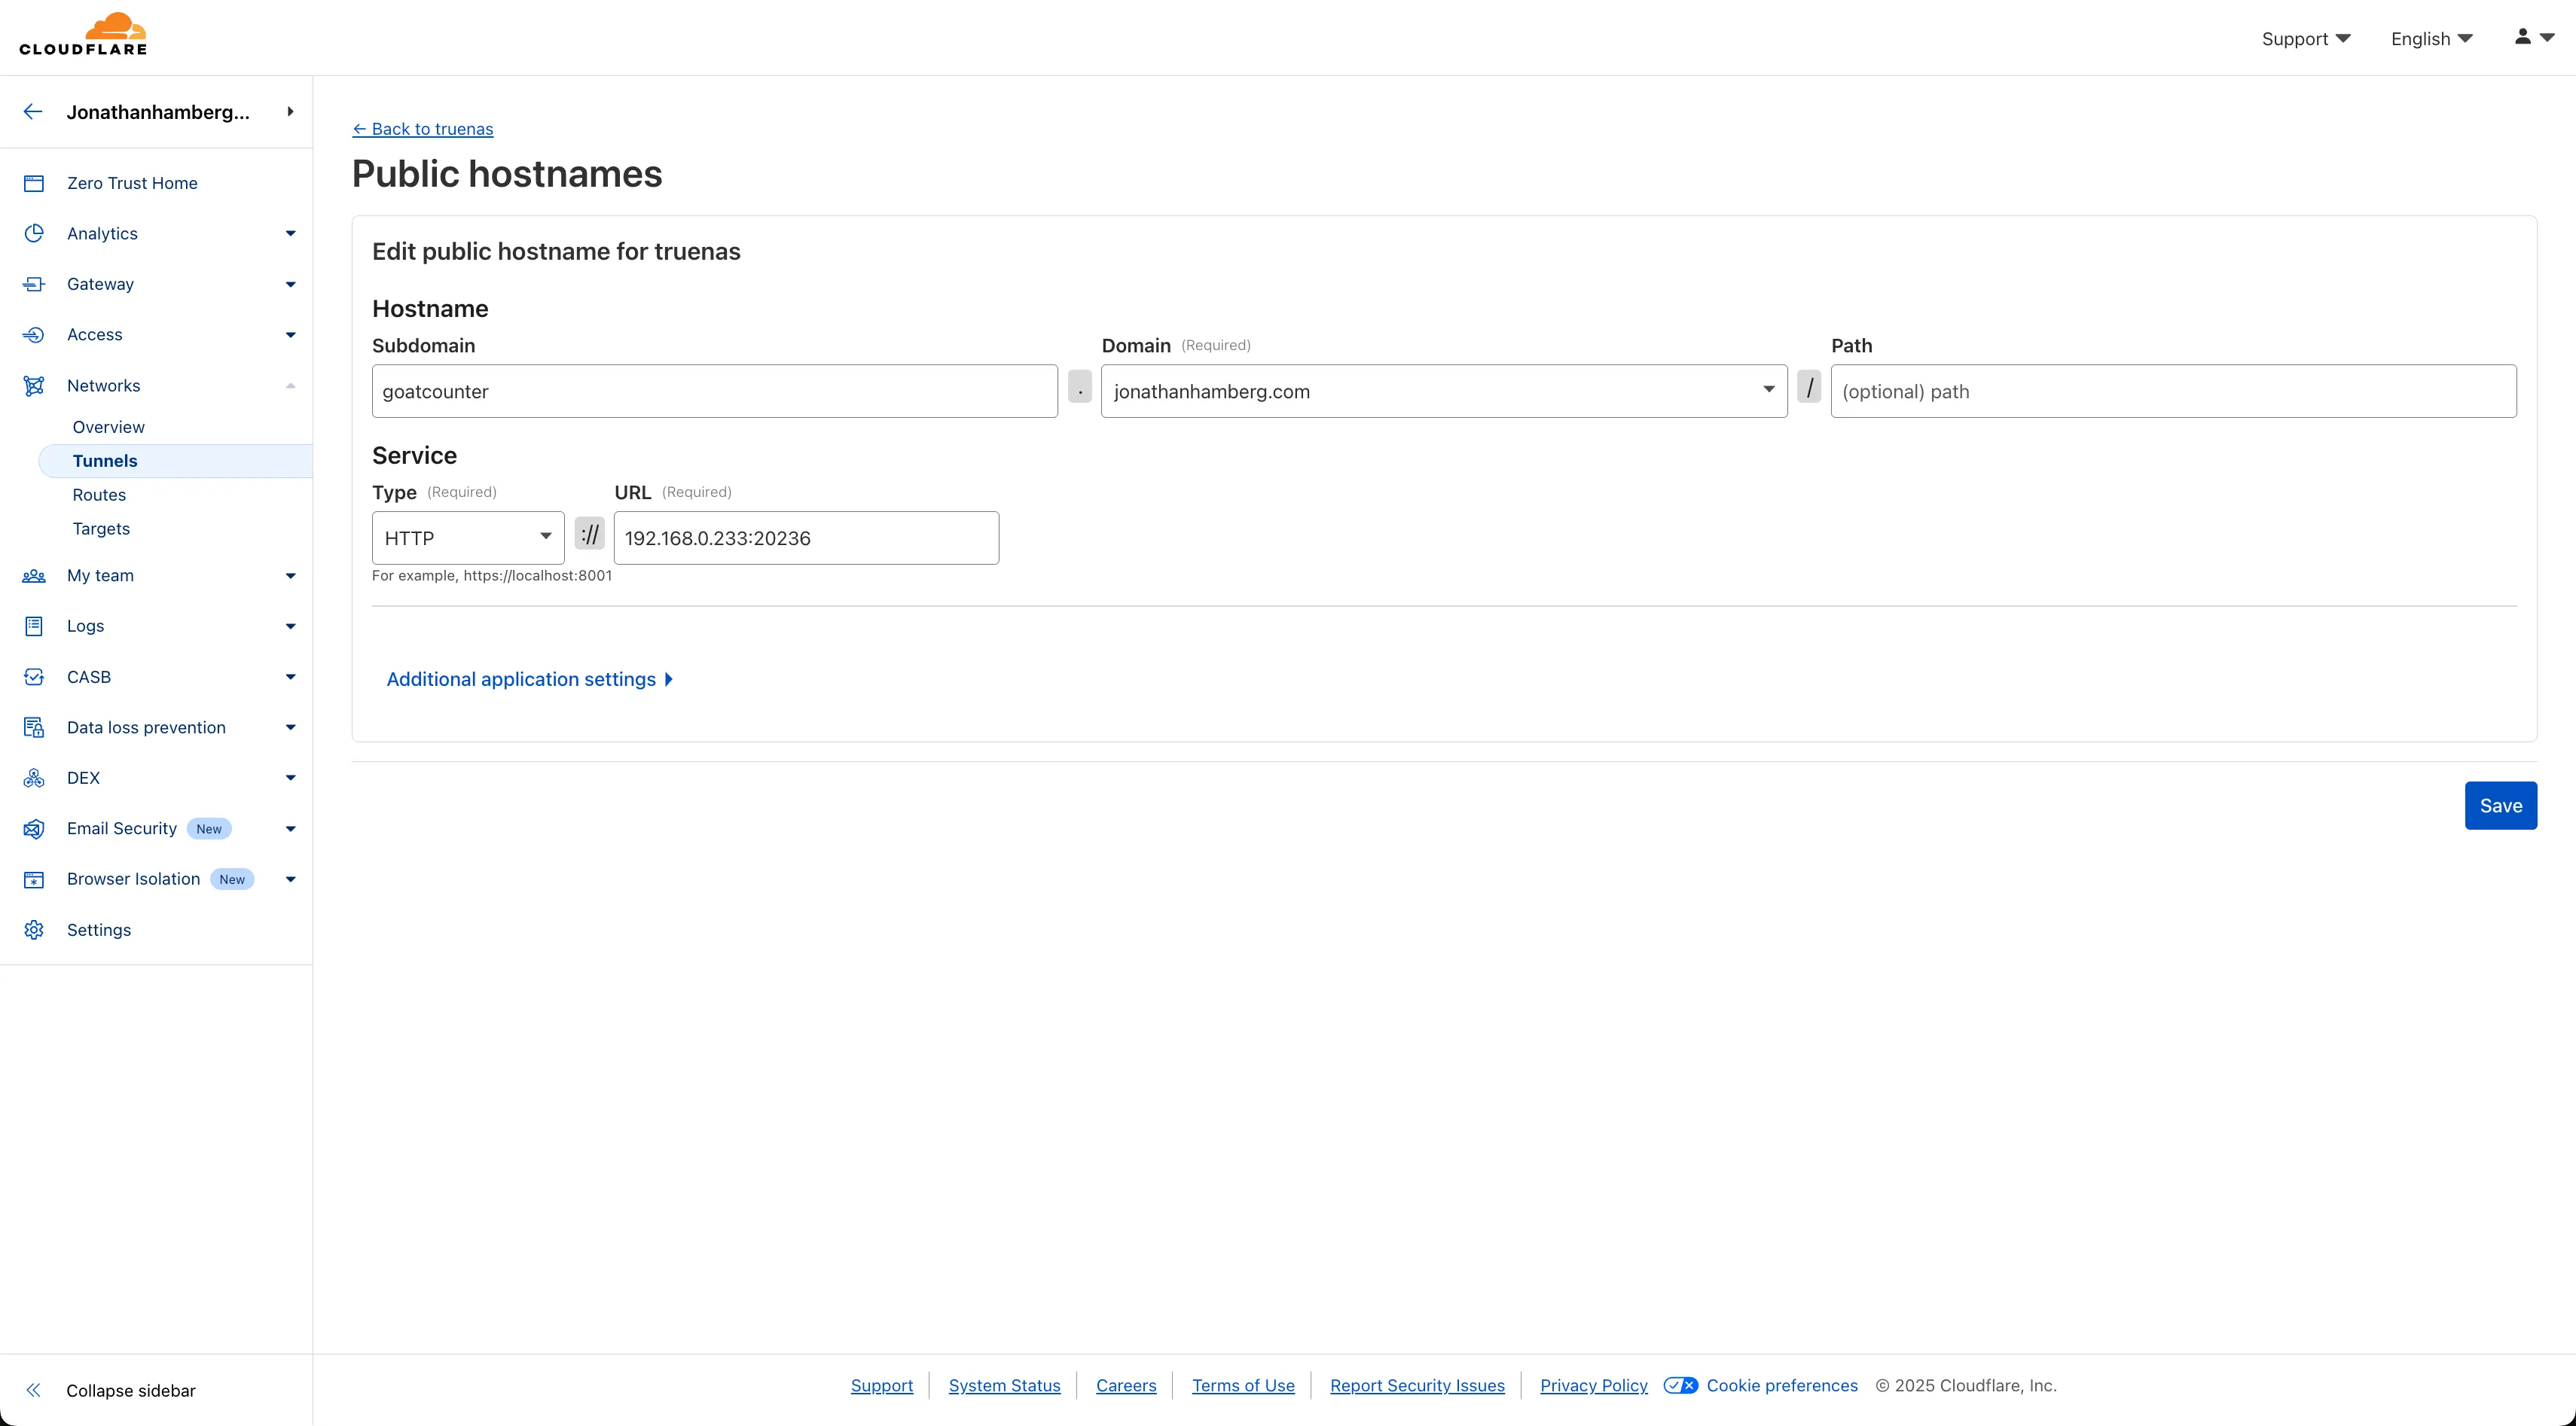Image resolution: width=2576 pixels, height=1426 pixels.
Task: Open the Support footer link
Action: (881, 1385)
